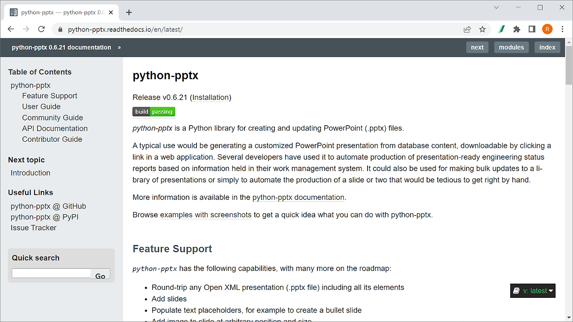Click the address bar URL

[125, 30]
